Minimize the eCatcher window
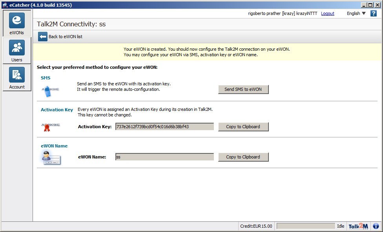This screenshot has width=383, height=232. tap(364, 5)
